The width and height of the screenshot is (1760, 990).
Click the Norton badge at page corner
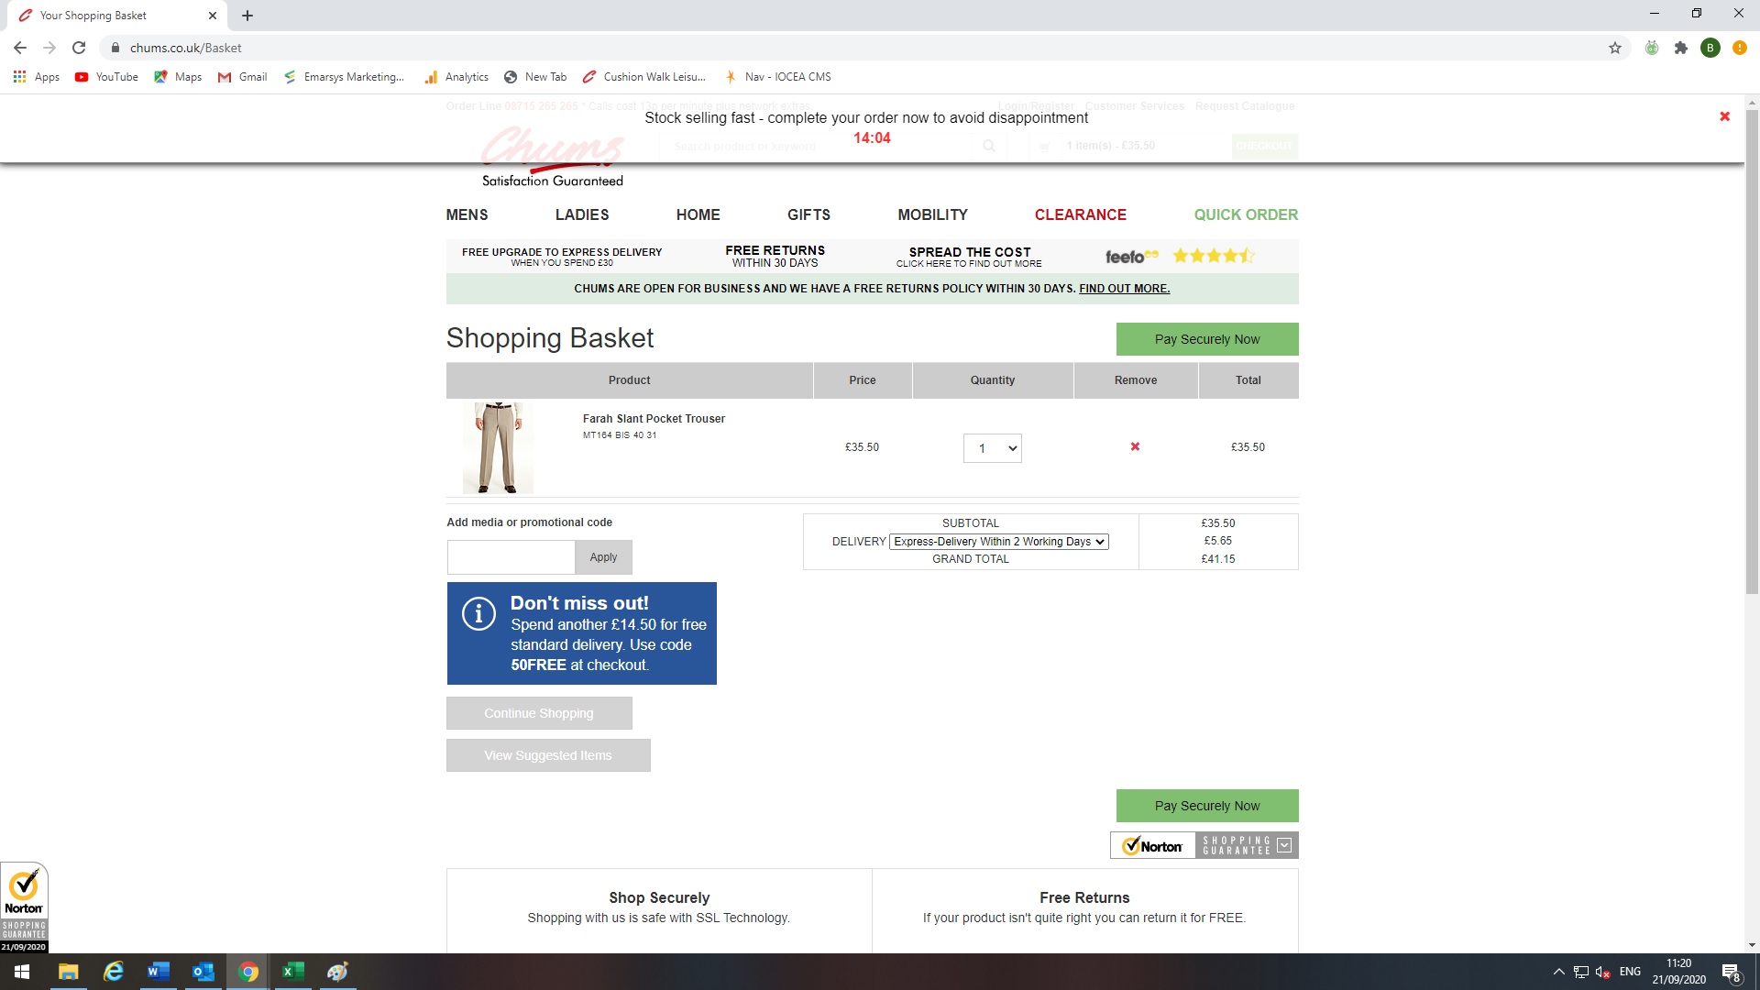24,907
